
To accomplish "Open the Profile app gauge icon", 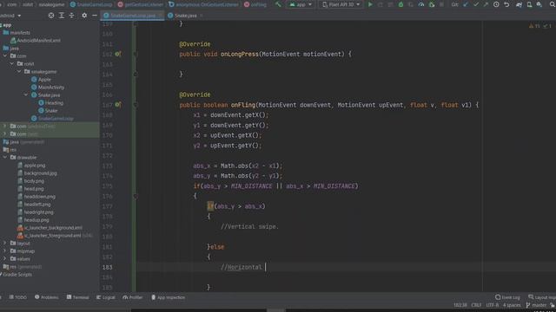I will click(421, 4).
